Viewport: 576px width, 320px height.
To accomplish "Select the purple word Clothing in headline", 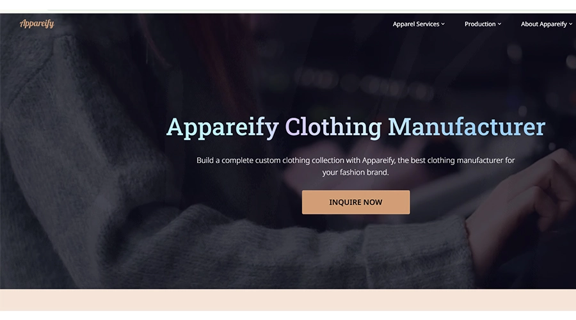I will (x=333, y=127).
